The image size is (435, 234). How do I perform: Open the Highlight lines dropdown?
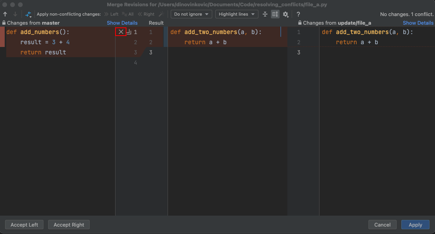point(236,14)
